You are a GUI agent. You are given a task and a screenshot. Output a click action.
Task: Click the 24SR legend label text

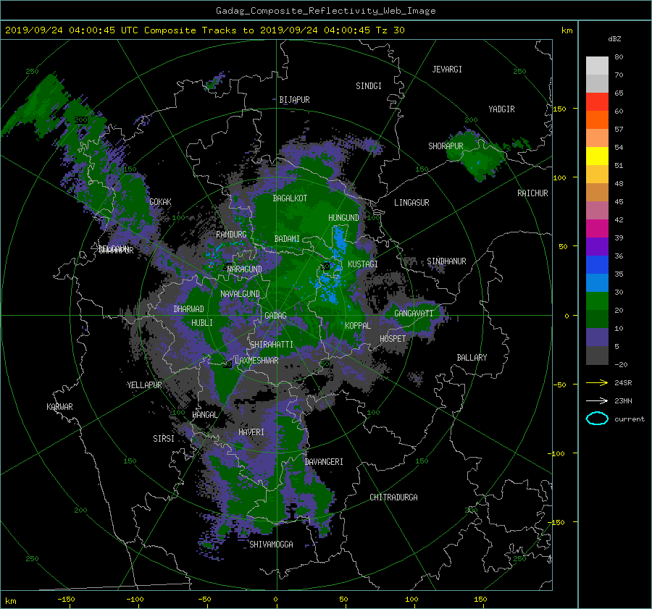point(623,383)
